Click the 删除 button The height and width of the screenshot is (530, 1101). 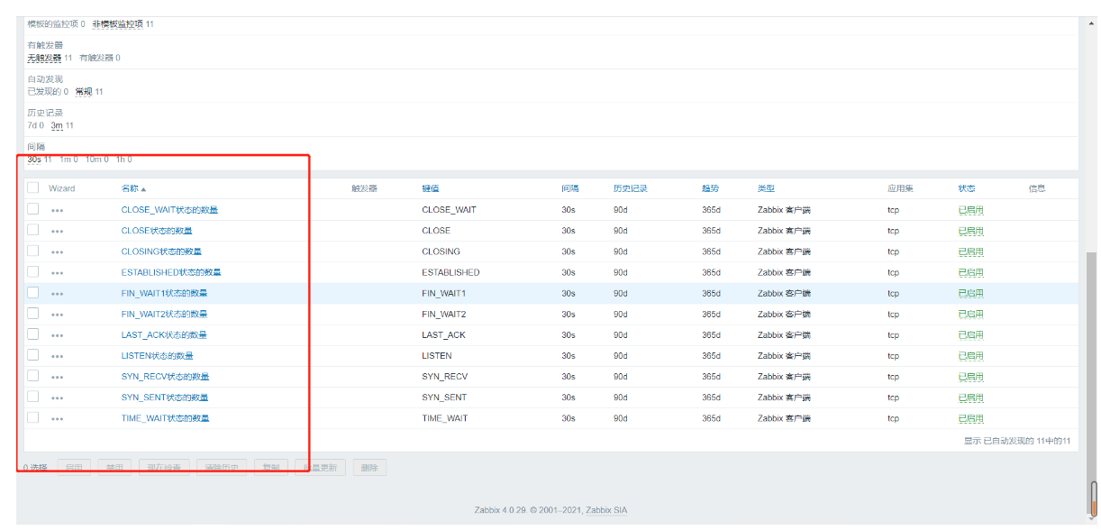[369, 468]
